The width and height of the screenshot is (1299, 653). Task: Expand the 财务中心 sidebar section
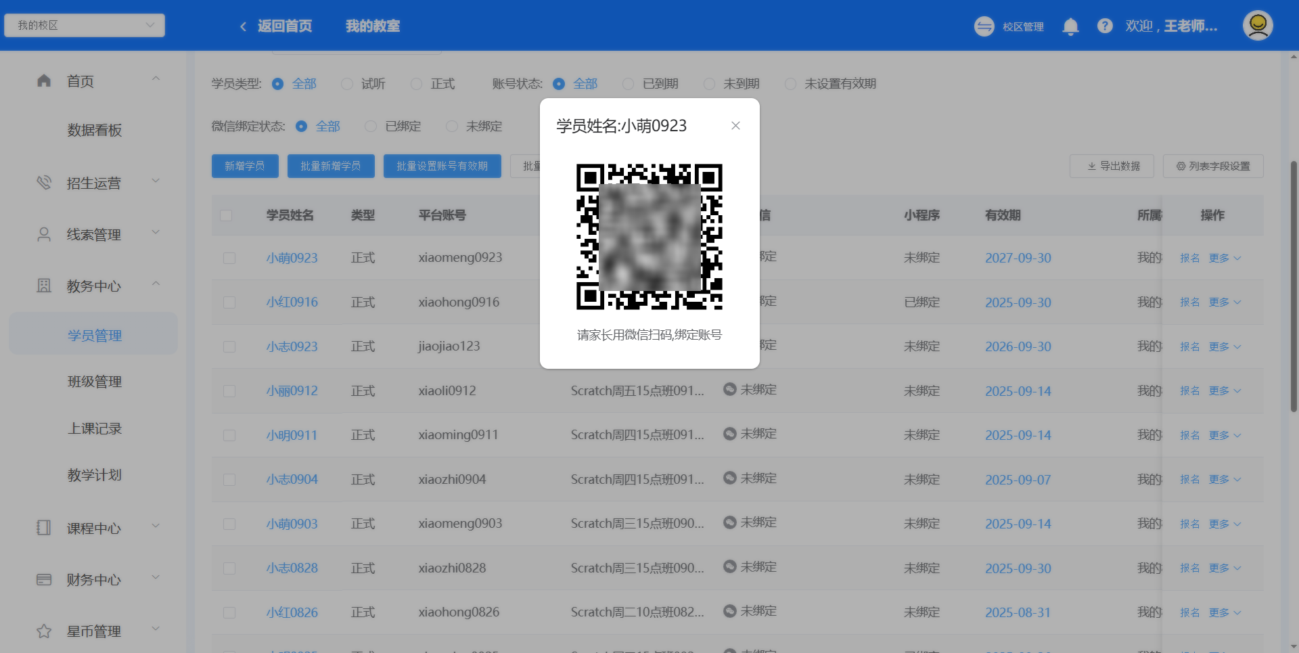click(156, 577)
